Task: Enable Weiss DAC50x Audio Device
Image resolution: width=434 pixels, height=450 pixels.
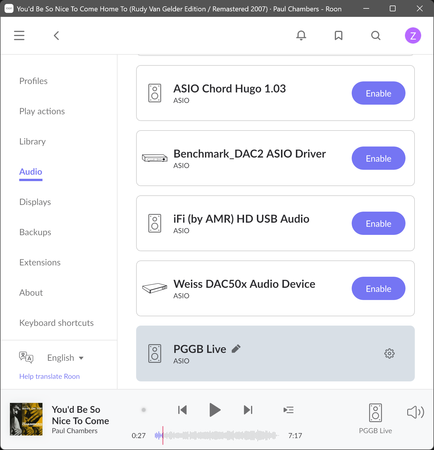Action: [x=378, y=288]
